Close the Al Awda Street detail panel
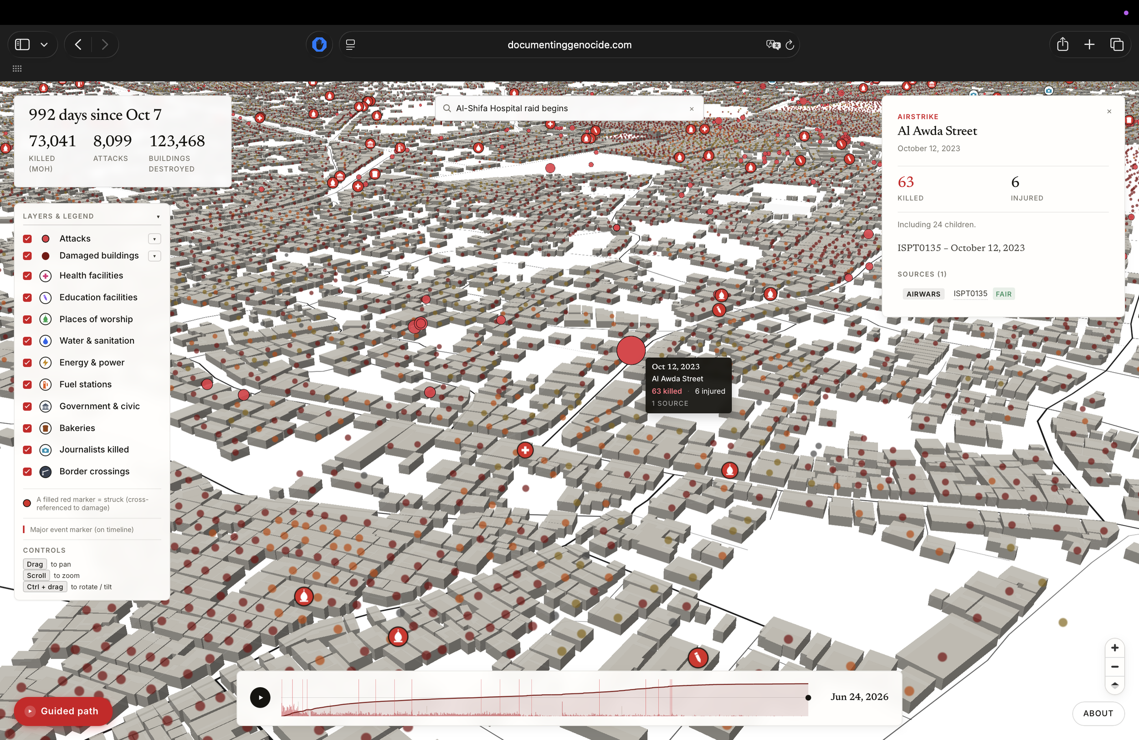Viewport: 1139px width, 740px height. (1109, 112)
